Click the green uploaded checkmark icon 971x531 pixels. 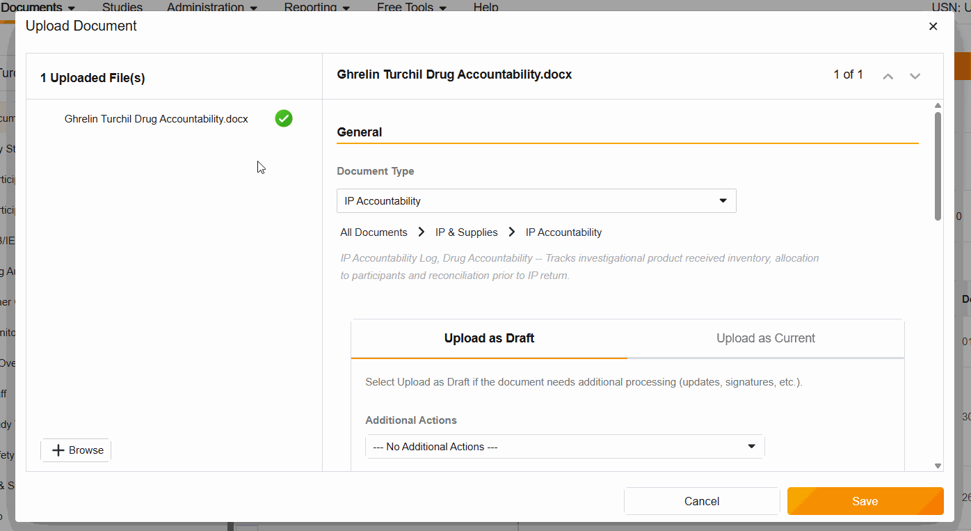[284, 118]
